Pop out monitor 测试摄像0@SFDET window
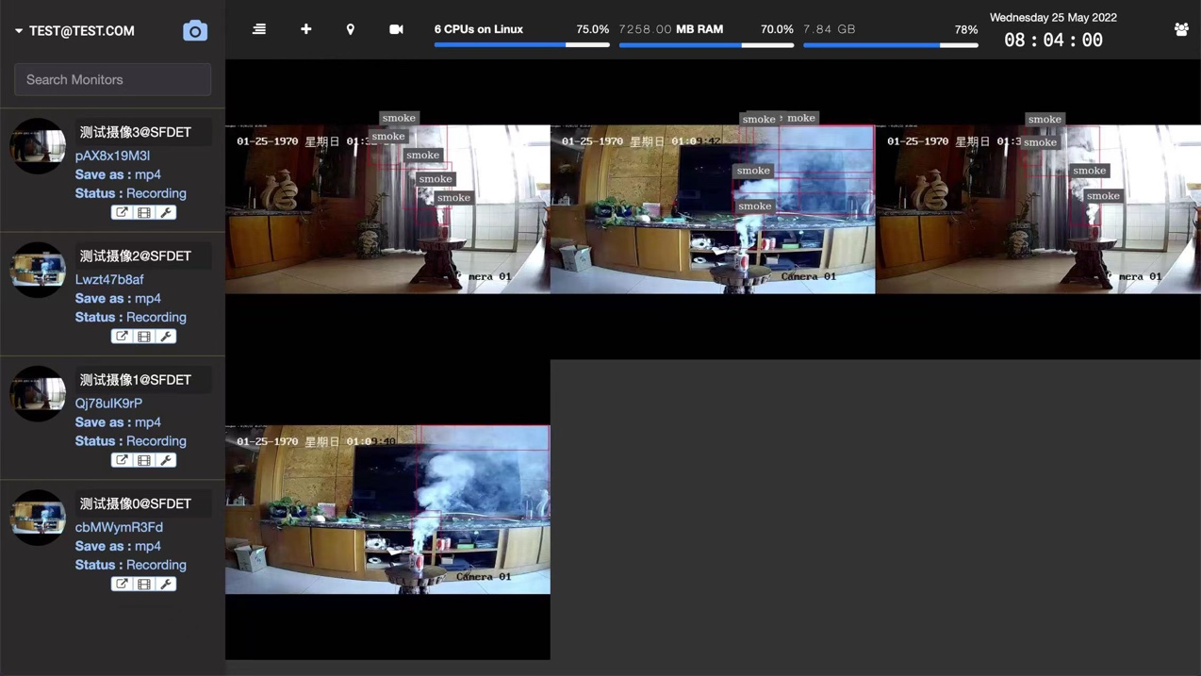This screenshot has width=1201, height=676. tap(122, 585)
